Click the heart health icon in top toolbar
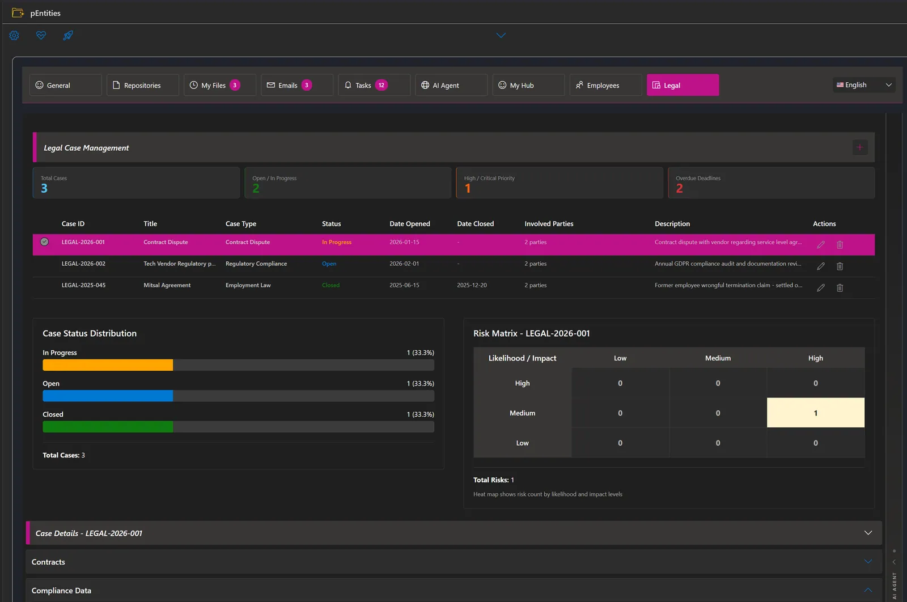The width and height of the screenshot is (907, 602). [x=41, y=35]
